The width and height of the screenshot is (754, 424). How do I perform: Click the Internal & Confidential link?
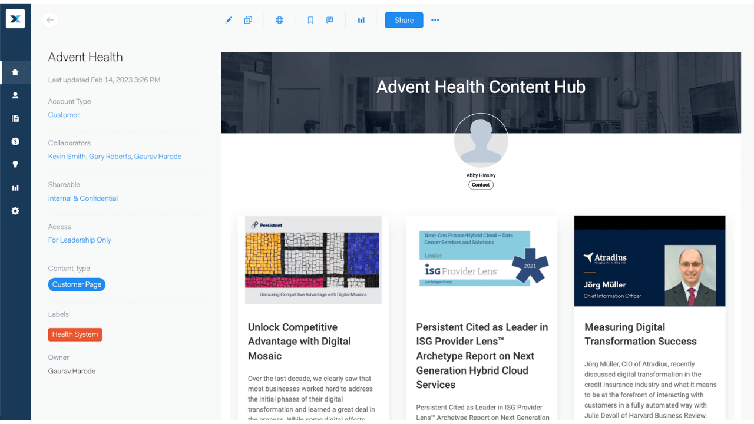pos(83,198)
